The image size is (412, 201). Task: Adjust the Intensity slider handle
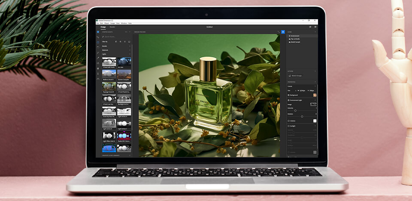click(x=295, y=111)
